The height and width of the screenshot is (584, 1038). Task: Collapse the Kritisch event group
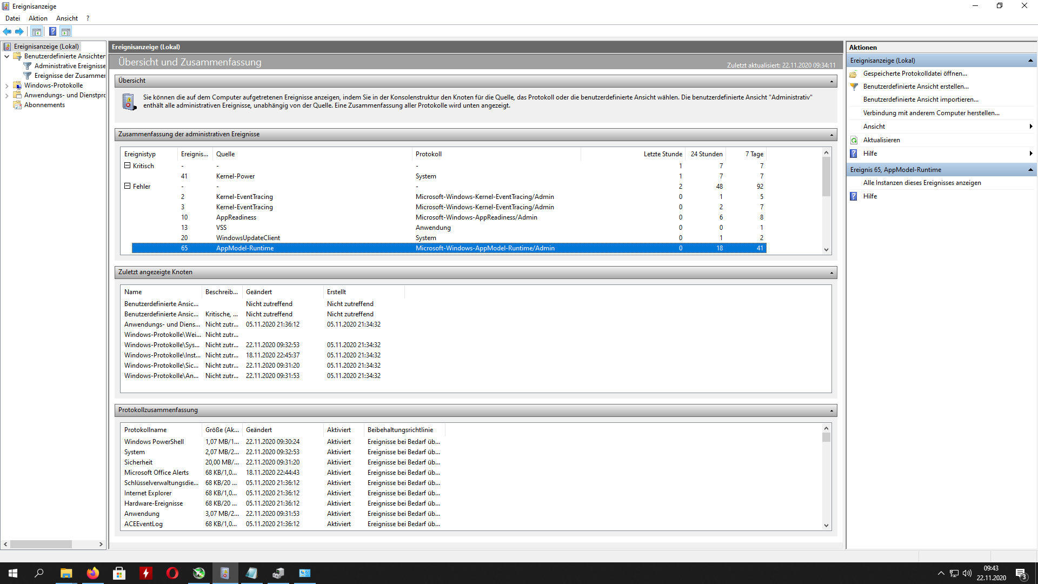pyautogui.click(x=128, y=165)
